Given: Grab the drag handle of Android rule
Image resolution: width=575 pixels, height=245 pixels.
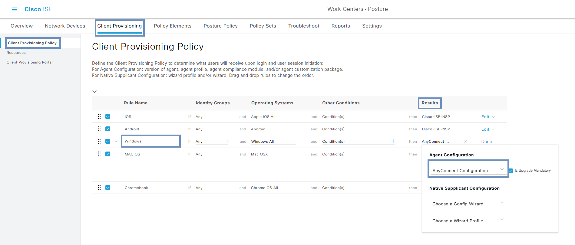Looking at the screenshot, I should click(x=99, y=129).
